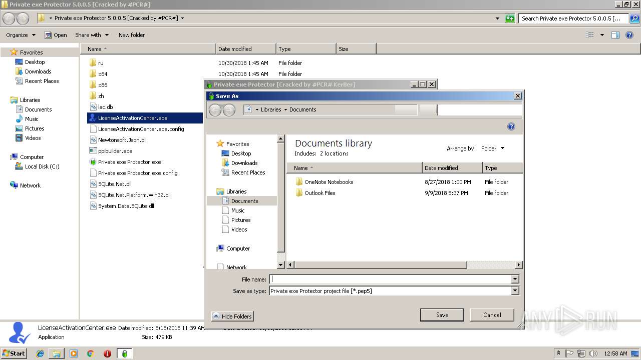Click Save dialog navigation pane scroll down arrow

281,265
